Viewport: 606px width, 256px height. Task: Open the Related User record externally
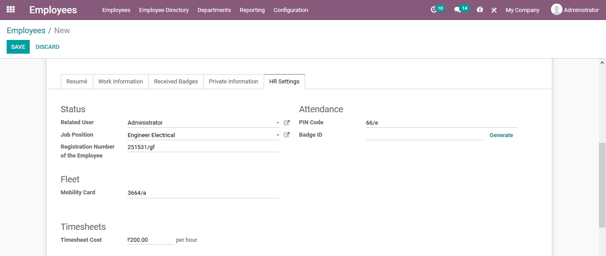[287, 122]
